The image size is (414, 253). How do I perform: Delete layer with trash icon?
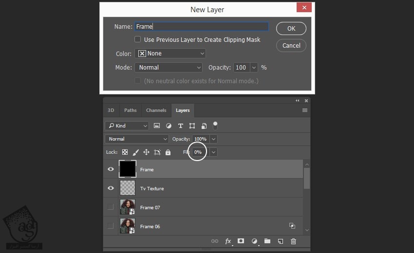293,241
